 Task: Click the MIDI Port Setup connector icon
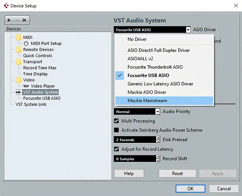[26, 44]
